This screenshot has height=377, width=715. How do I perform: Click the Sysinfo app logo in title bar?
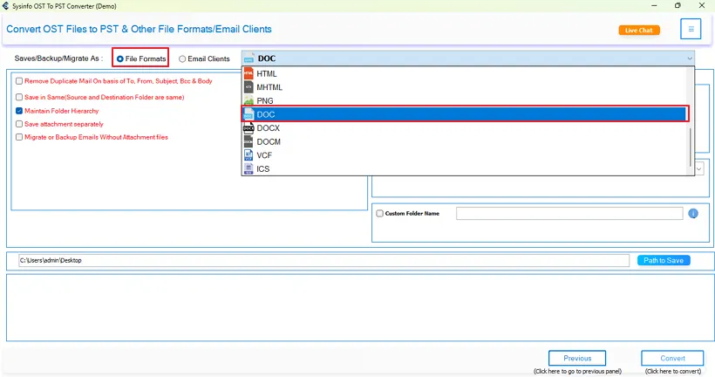click(x=5, y=6)
